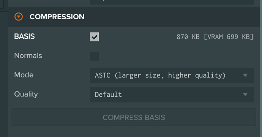The image size is (262, 137).
Task: Click the COMPRESS BASIS button
Action: (134, 117)
